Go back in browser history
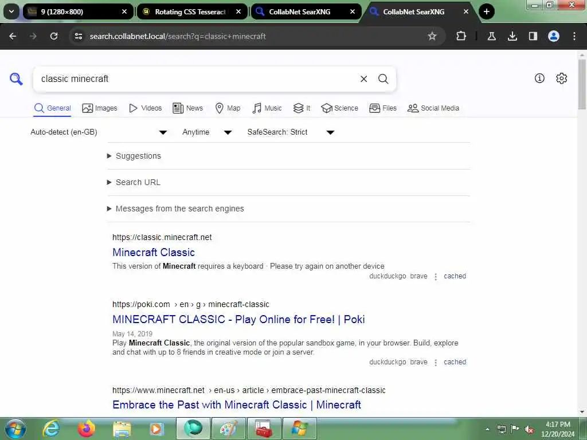This screenshot has width=587, height=440. (x=13, y=36)
